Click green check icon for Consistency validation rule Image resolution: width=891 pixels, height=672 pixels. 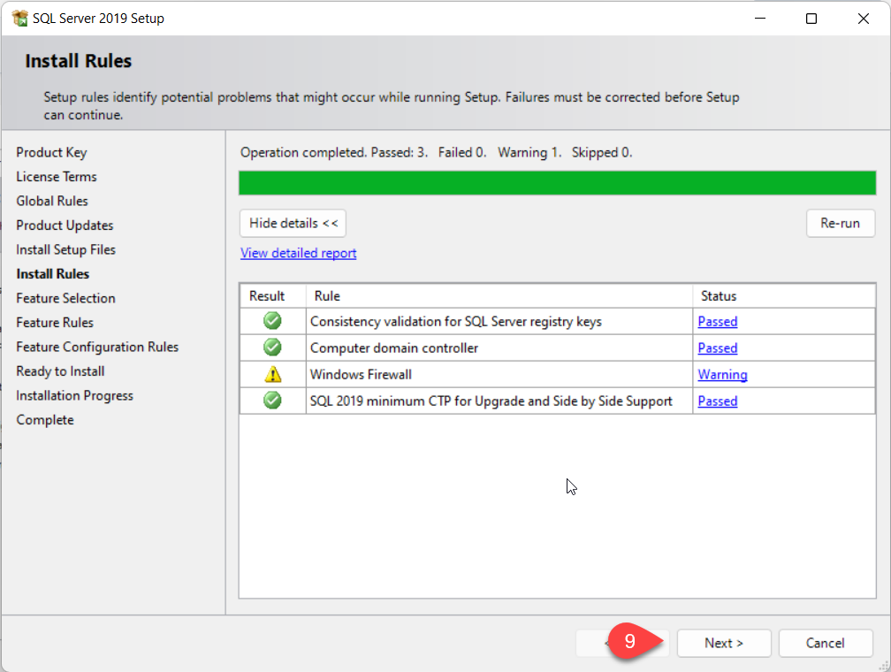coord(273,321)
